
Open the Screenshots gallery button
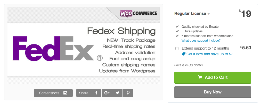(x=53, y=93)
